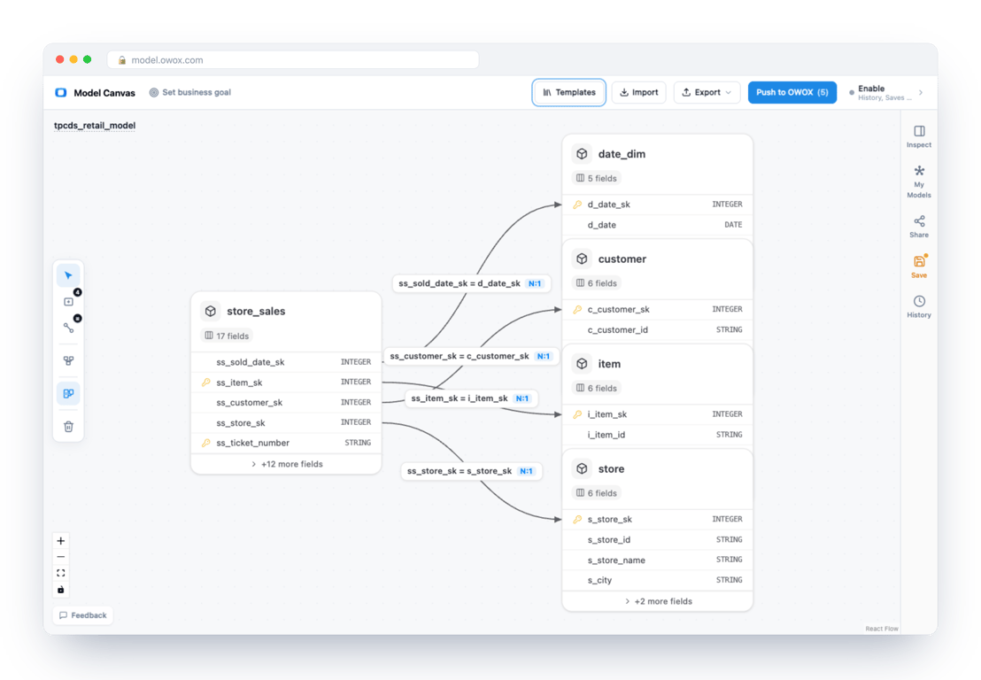Open My Models from sidebar
Viewport: 981px width, 680px height.
pos(919,182)
